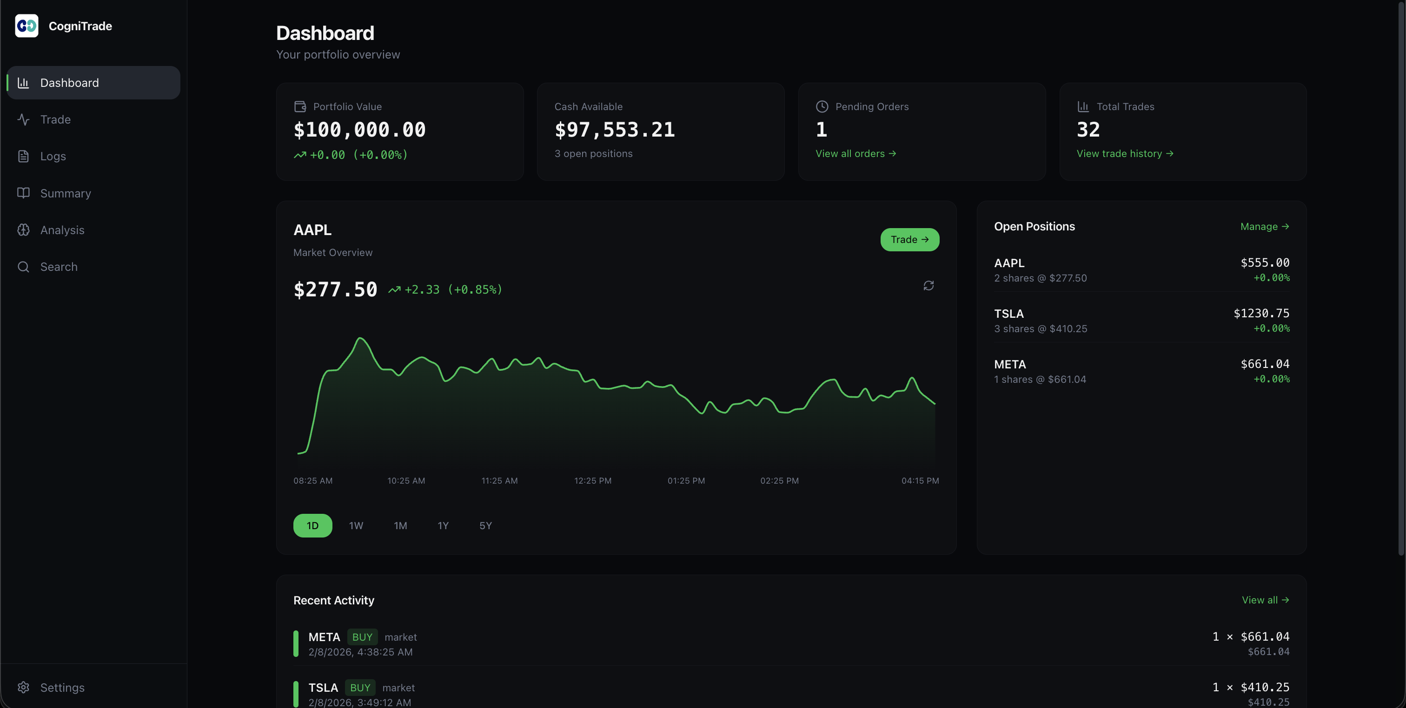
Task: Click Manage in Open Positions
Action: point(1264,226)
